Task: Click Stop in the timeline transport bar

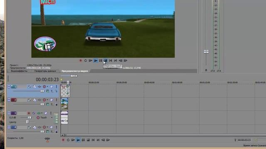Action: (x=88, y=140)
